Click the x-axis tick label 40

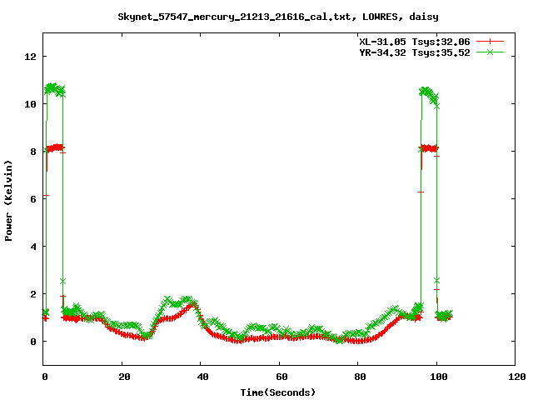pos(202,377)
